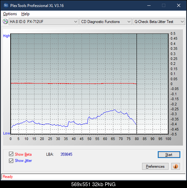
Task: Click the -0.5 label on beta axis
Action: 174,134
